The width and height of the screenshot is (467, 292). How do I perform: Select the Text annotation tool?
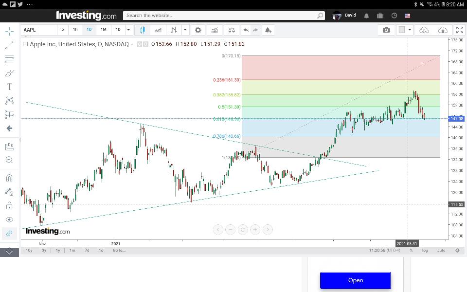(9, 87)
